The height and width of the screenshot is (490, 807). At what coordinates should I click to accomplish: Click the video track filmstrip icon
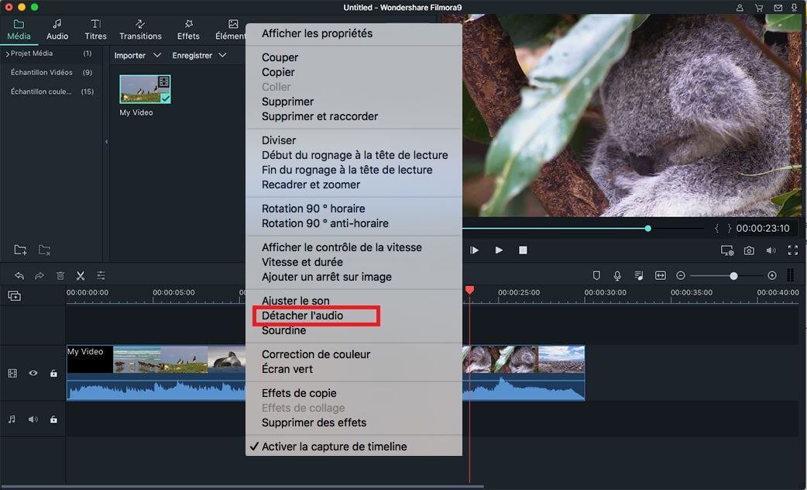click(13, 373)
